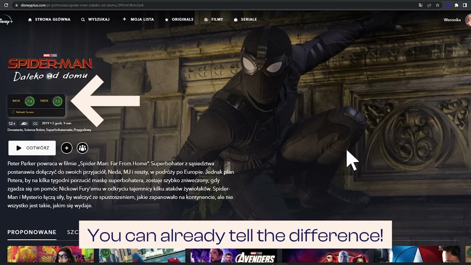Image resolution: width=471 pixels, height=265 pixels.
Task: Play the movie with ODTWÓRZ button
Action: coord(32,148)
